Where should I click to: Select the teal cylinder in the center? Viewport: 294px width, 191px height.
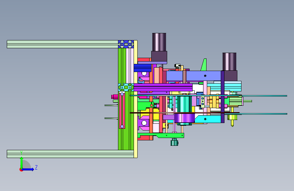point(184,104)
